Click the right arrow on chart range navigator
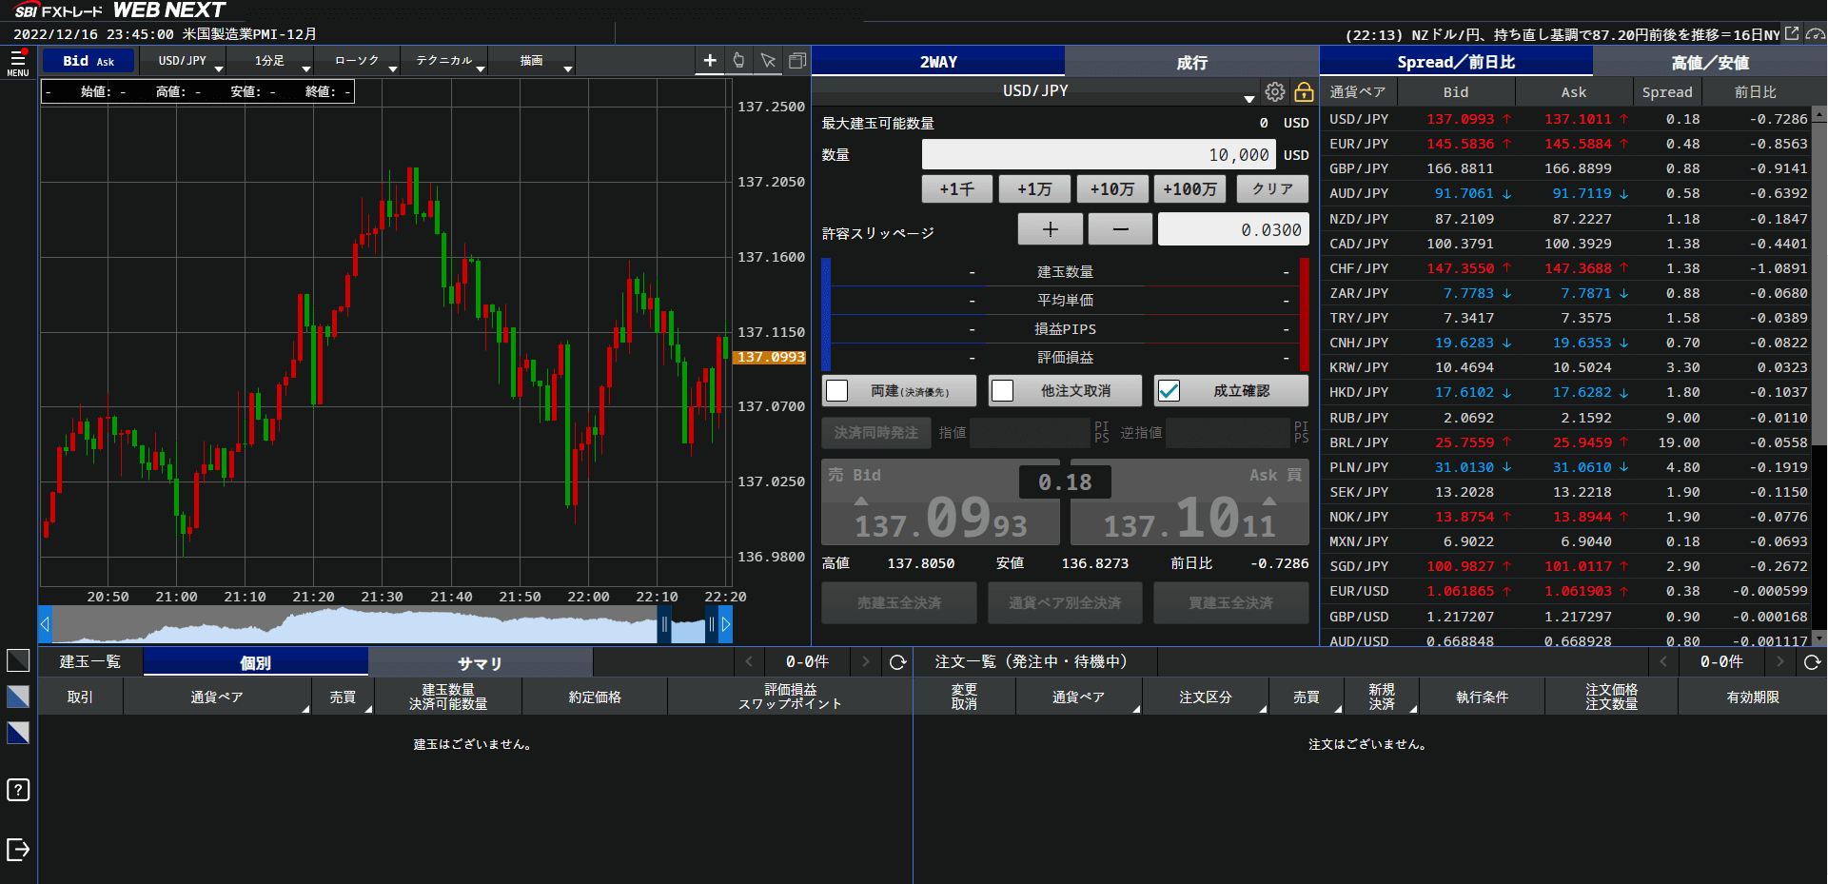 tap(726, 625)
